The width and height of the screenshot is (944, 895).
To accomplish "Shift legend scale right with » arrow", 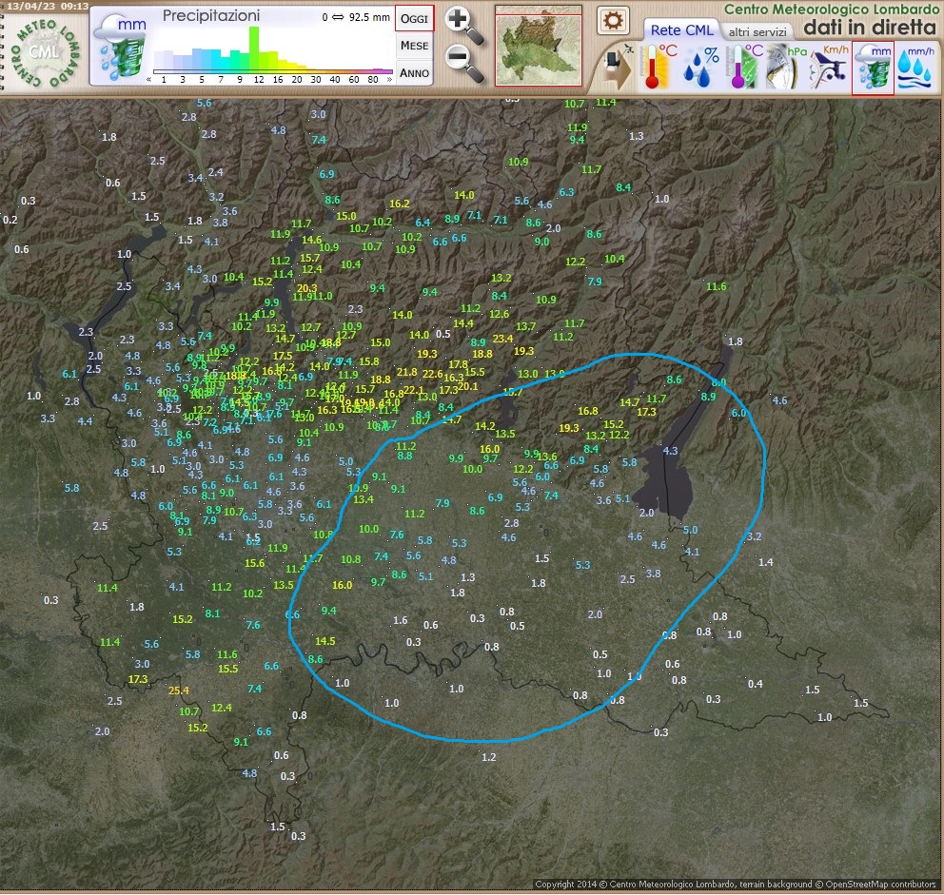I will pyautogui.click(x=389, y=80).
